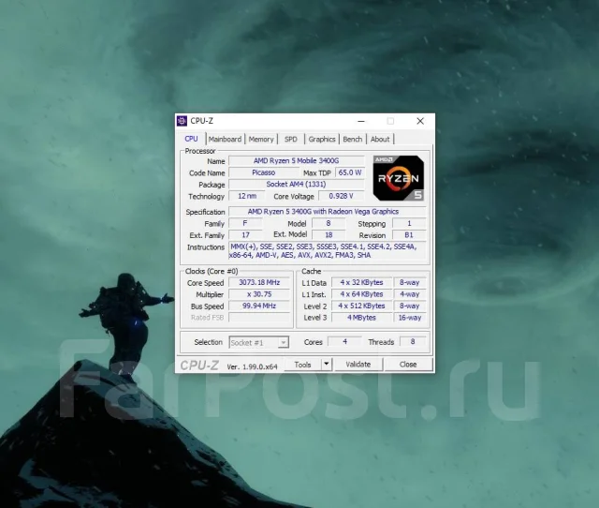Click the Ext. Family value 17
This screenshot has height=508, width=599.
point(245,235)
